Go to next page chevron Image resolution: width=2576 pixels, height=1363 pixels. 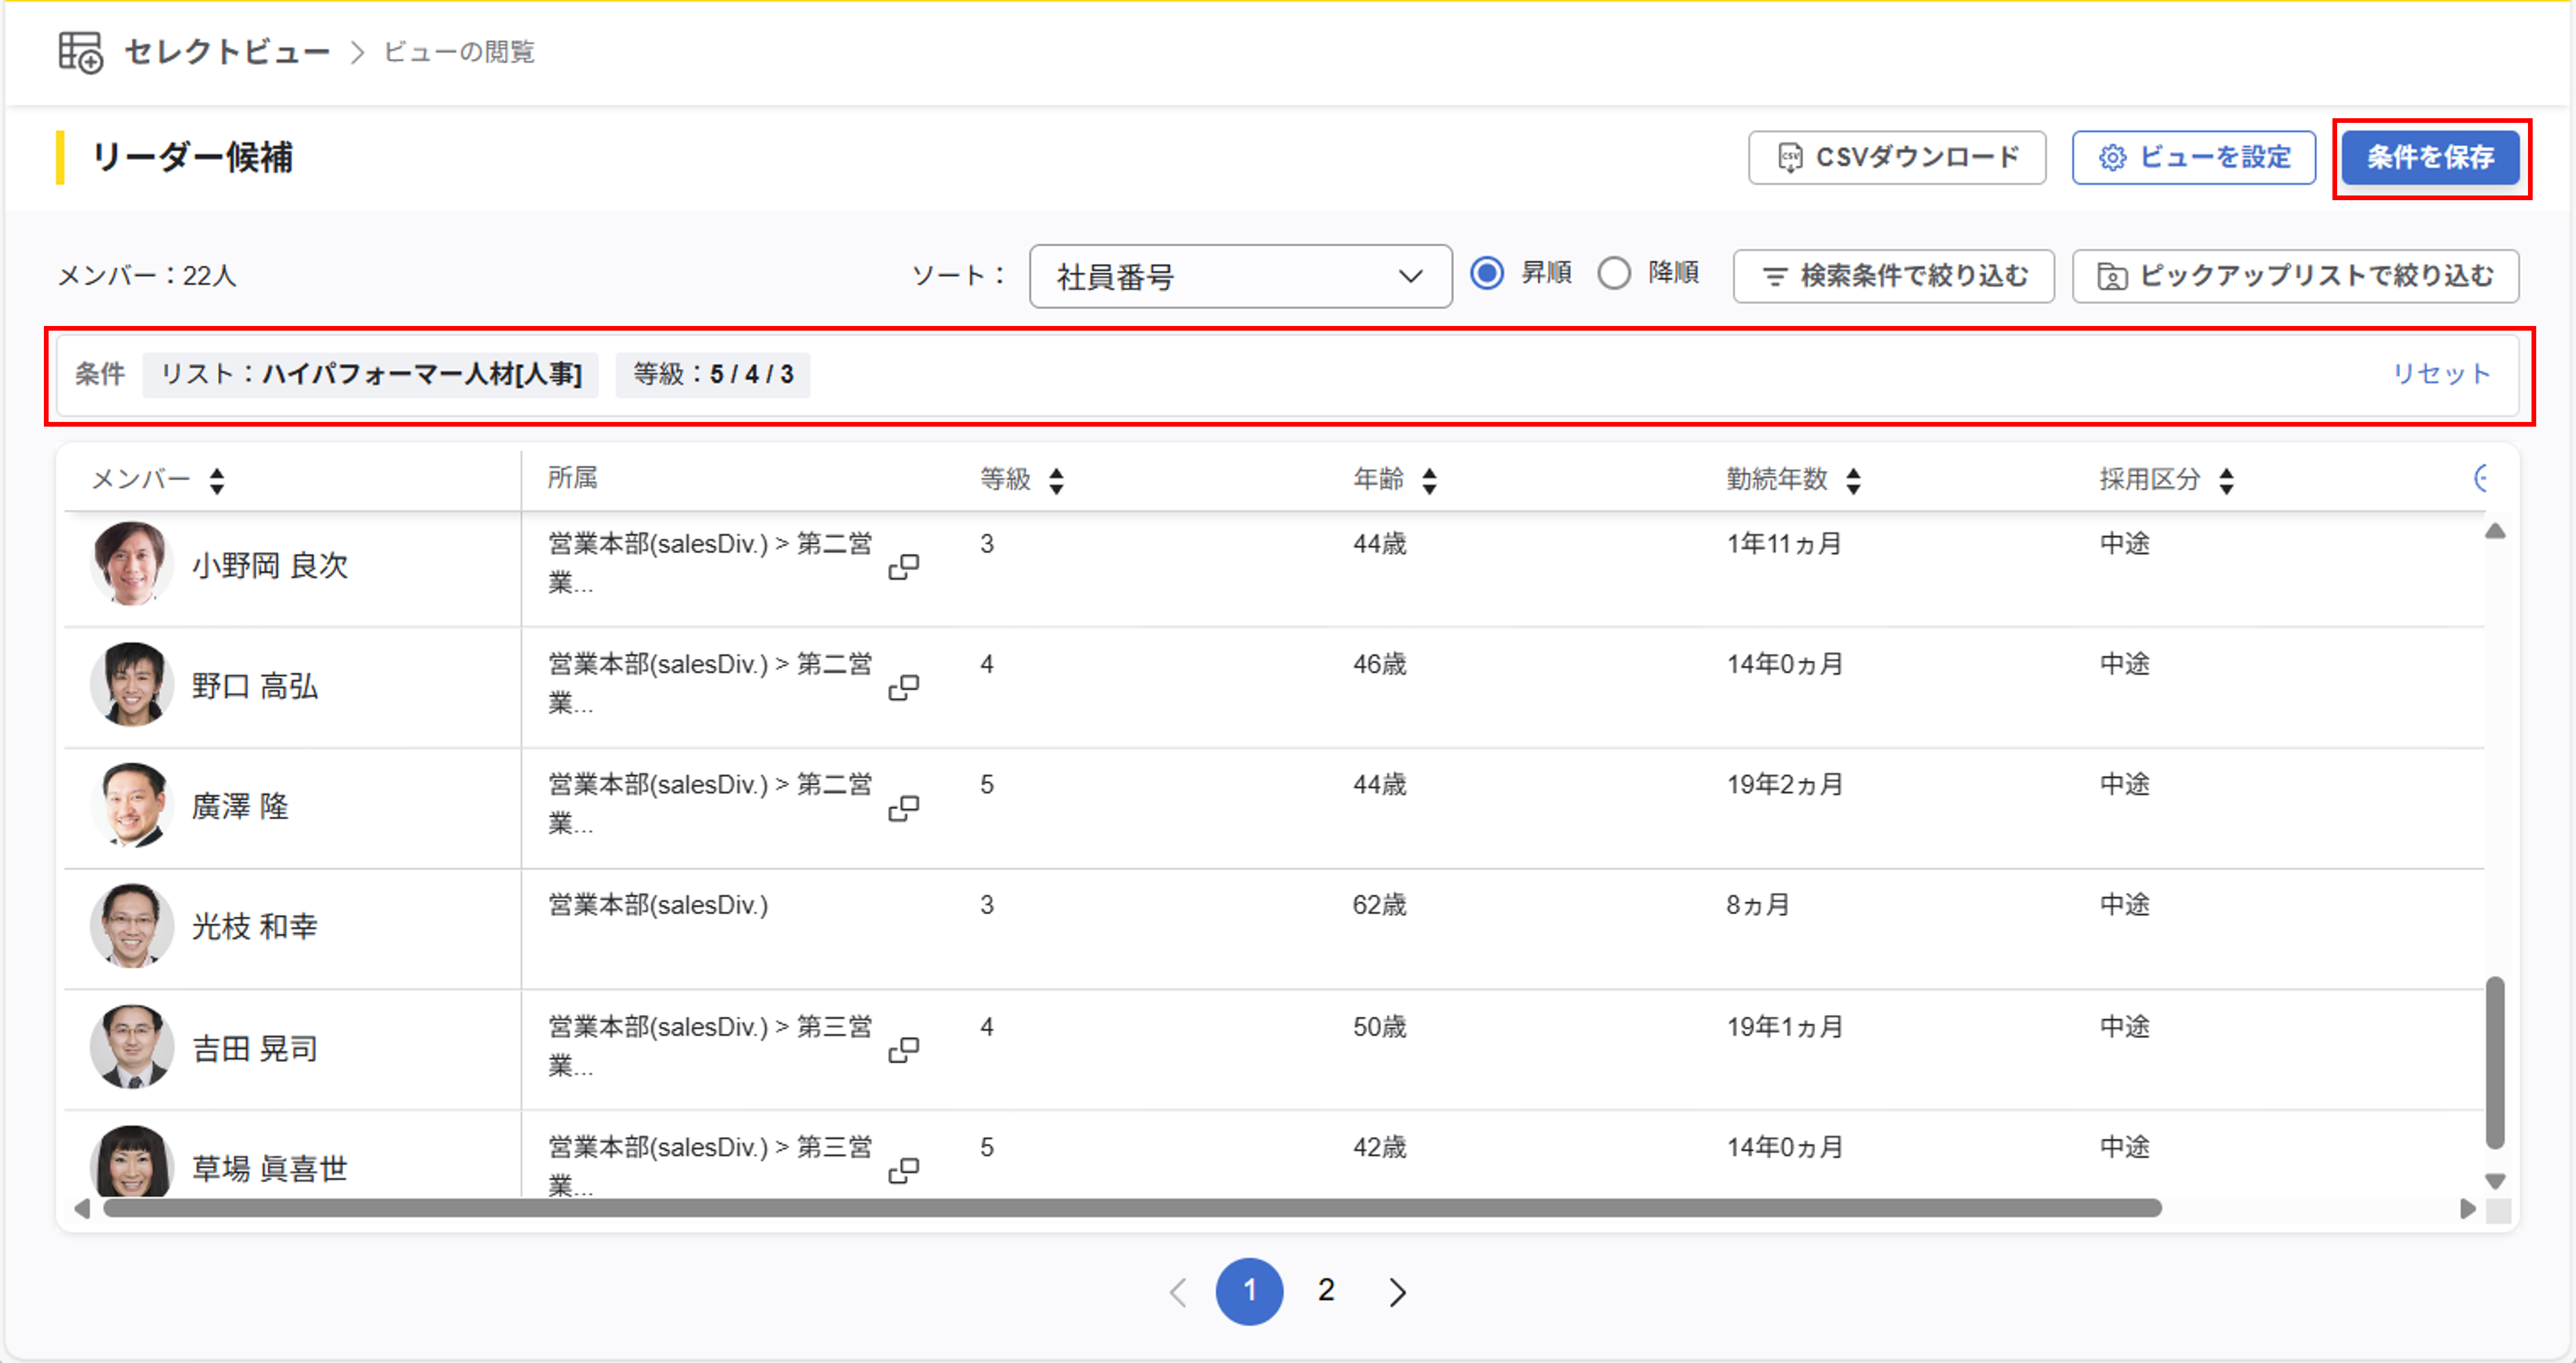[1397, 1292]
